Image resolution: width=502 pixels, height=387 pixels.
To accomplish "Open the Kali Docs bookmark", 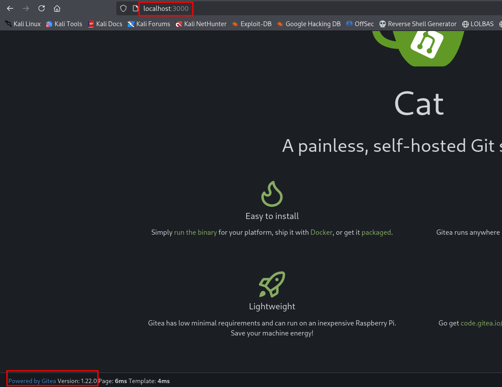I will point(105,24).
